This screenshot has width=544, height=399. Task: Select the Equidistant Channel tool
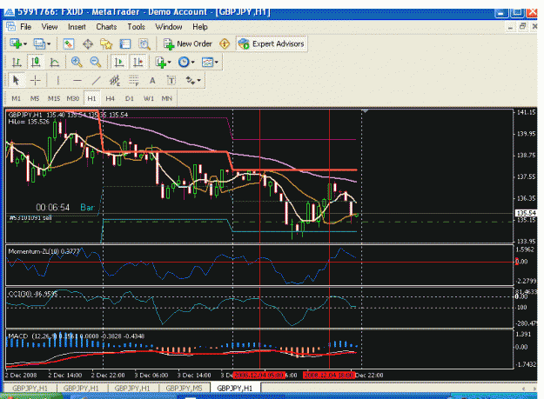tap(115, 80)
